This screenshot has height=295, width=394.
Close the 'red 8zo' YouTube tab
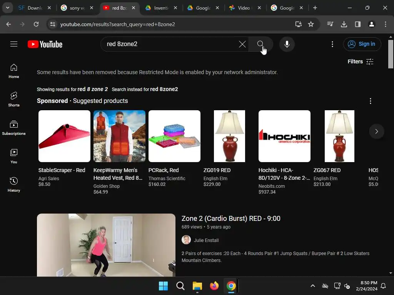pyautogui.click(x=134, y=8)
